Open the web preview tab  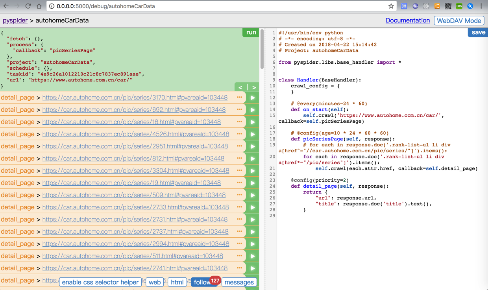(x=155, y=282)
